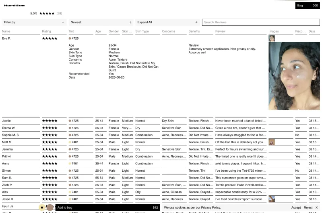322x213 pixels.
Task: Open Eva F.'s small review thumbnail
Action: 272,39
